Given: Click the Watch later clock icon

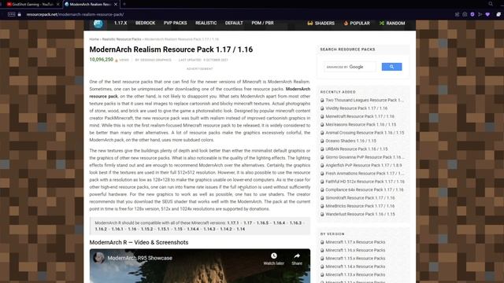Looking at the screenshot, I should 273,255.
